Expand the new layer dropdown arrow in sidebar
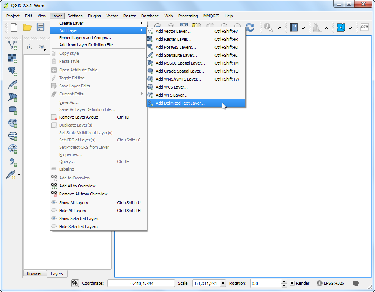The width and height of the screenshot is (375, 292). pyautogui.click(x=19, y=175)
